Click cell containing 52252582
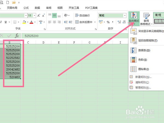The image size is (164, 123). point(13,58)
